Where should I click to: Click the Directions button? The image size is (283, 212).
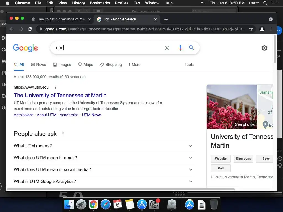[243, 159]
